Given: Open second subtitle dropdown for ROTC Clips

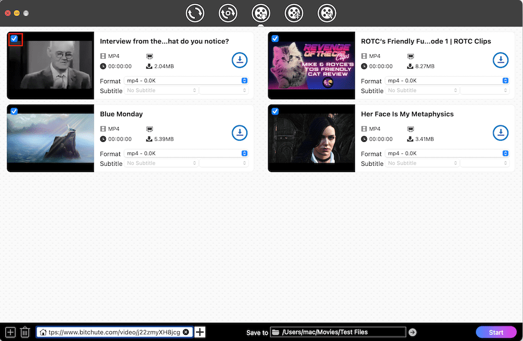Looking at the screenshot, I should (x=485, y=90).
